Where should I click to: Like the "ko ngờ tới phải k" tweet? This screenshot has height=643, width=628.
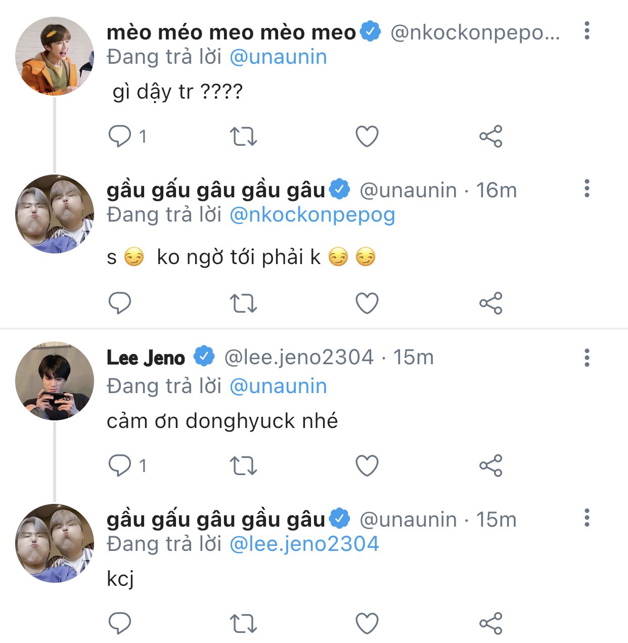tap(367, 304)
